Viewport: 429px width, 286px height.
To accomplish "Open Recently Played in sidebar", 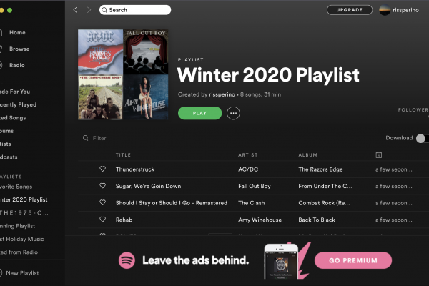I will click(x=18, y=105).
